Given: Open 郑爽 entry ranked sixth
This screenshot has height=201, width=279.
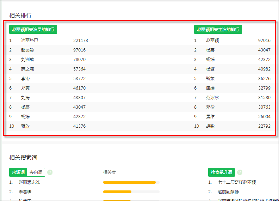Looking at the screenshot, I should [x=25, y=88].
